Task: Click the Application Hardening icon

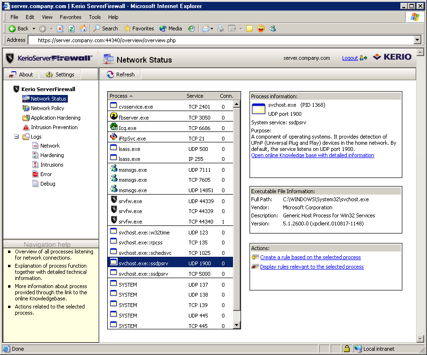Action: 26,118
